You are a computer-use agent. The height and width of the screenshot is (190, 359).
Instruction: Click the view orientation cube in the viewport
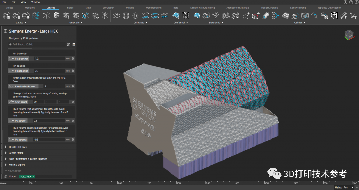point(349,35)
